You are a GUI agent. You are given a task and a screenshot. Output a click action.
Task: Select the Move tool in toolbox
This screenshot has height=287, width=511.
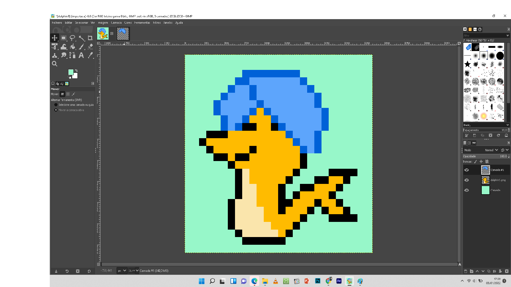[x=55, y=38]
